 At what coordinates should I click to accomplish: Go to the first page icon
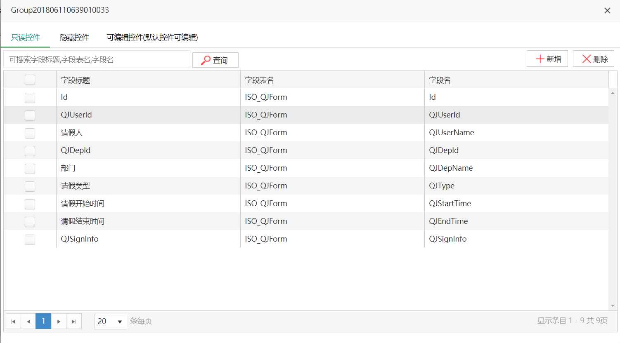tap(13, 321)
